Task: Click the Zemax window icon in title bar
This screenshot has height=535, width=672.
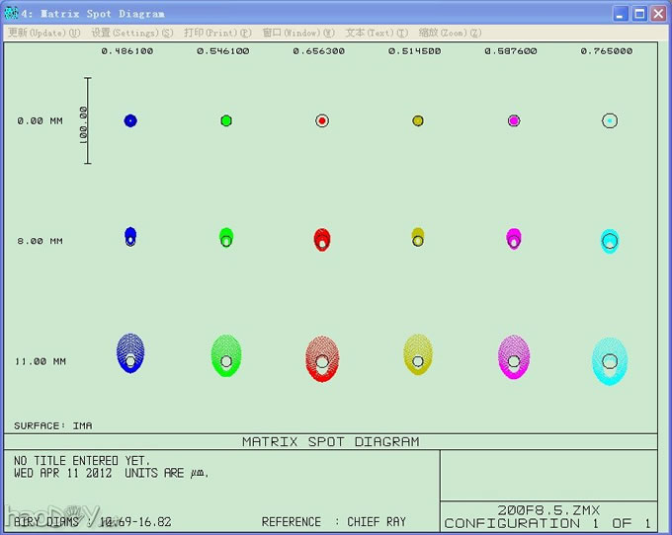Action: tap(13, 14)
